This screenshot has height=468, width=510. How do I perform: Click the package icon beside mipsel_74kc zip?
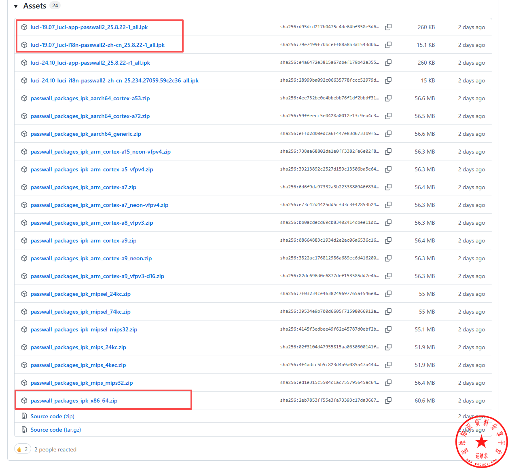click(24, 312)
